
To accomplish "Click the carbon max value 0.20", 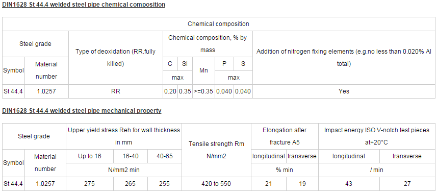I will tap(170, 91).
